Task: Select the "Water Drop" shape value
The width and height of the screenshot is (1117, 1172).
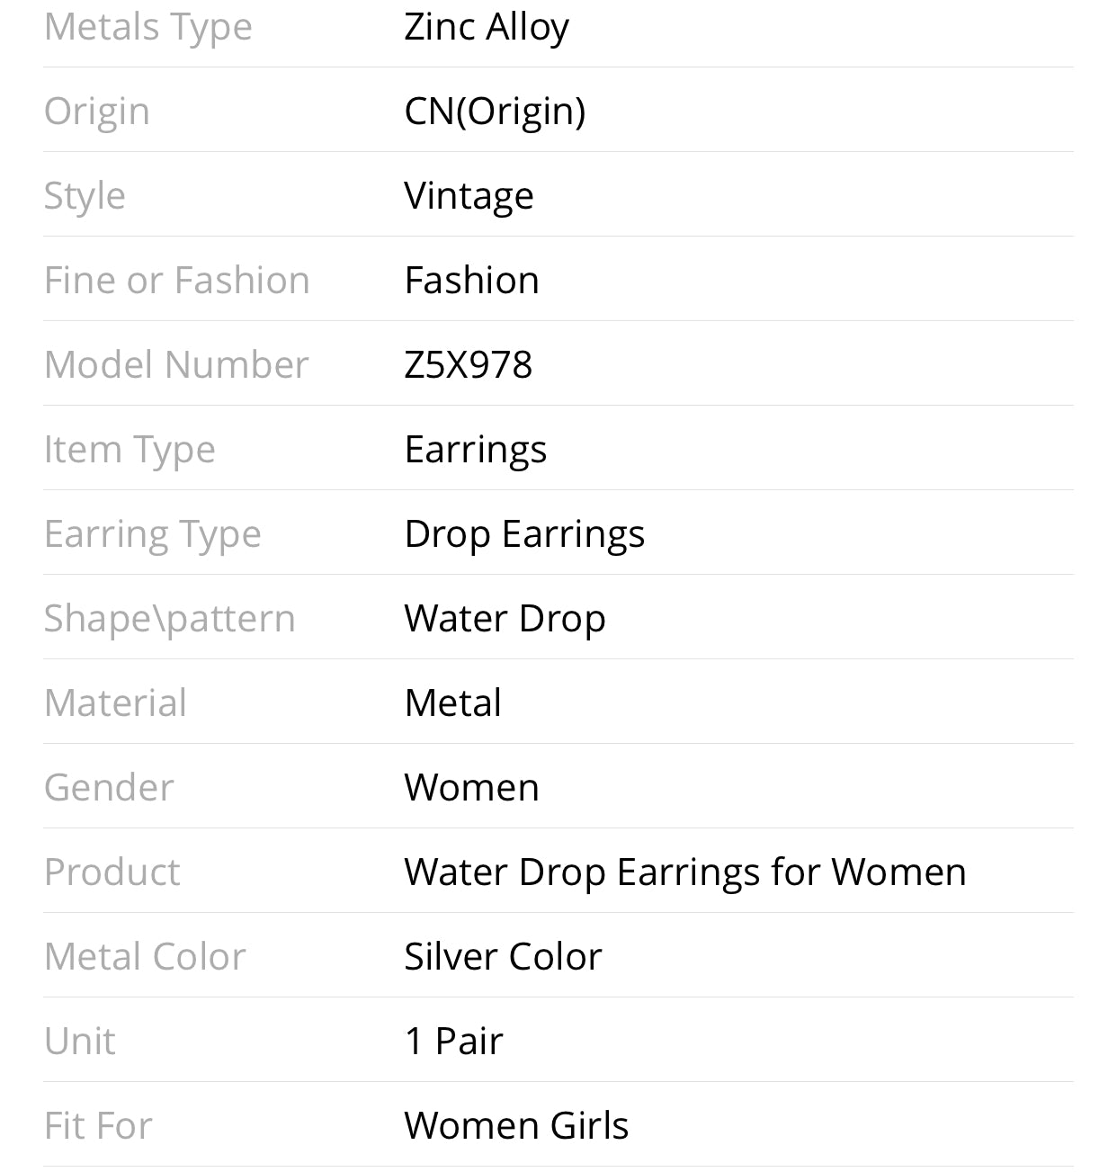Action: click(x=505, y=619)
